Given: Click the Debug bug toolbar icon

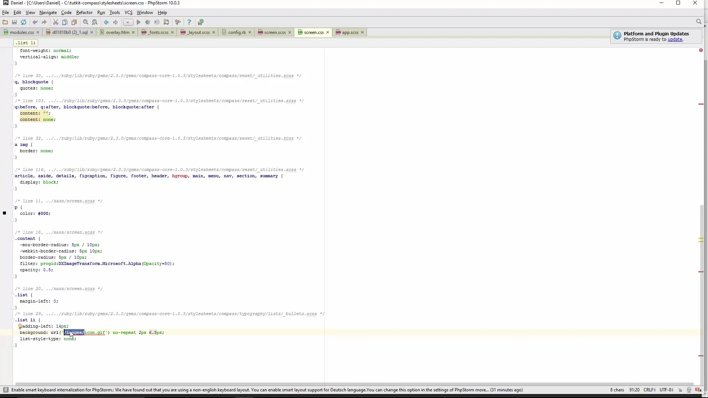Looking at the screenshot, I should point(148,22).
